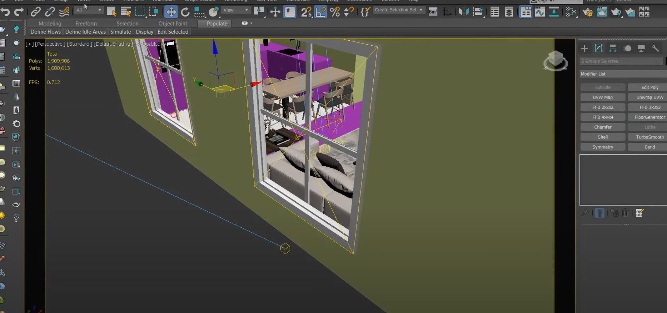
Task: Open the Utilities wrench panel
Action: click(655, 49)
